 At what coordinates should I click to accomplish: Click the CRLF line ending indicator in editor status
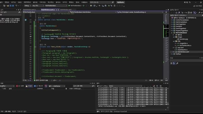pyautogui.click(x=166, y=80)
